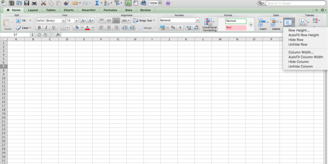Click the Save floppy disk icon

pos(27,3)
